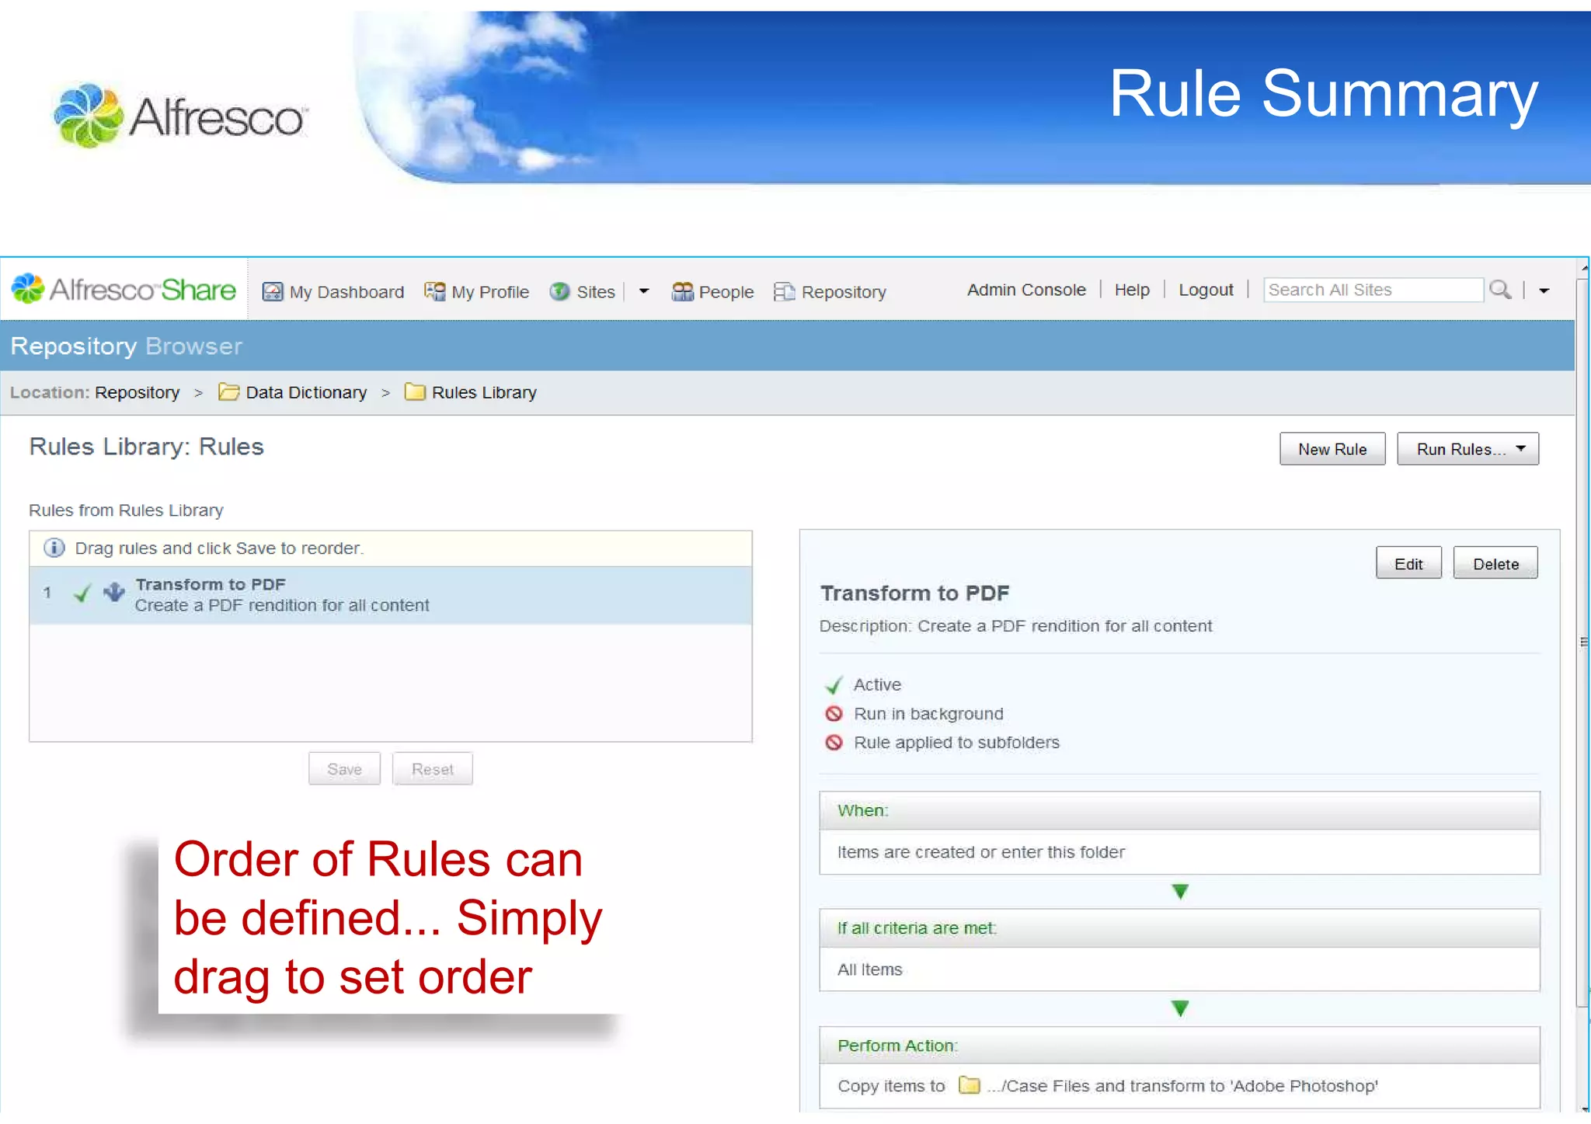Click the Repository icon in toolbar

coord(785,292)
